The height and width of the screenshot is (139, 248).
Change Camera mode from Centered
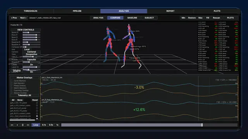coord(31,52)
